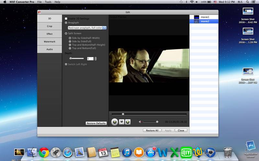This screenshot has width=259, height=161.
Task: Choose Top and Bottom(Half-Height)
Action: click(x=70, y=45)
